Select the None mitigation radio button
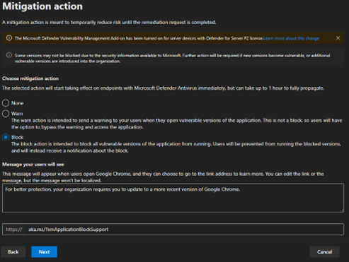Screen dimensions: 349x262 coord(6,103)
